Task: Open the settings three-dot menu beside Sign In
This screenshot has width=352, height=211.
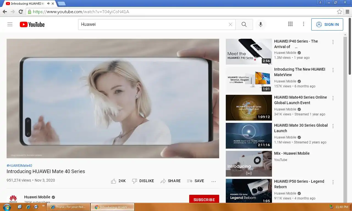Action: coord(304,24)
